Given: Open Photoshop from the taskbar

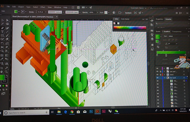Looking at the screenshot, I should [91, 111].
